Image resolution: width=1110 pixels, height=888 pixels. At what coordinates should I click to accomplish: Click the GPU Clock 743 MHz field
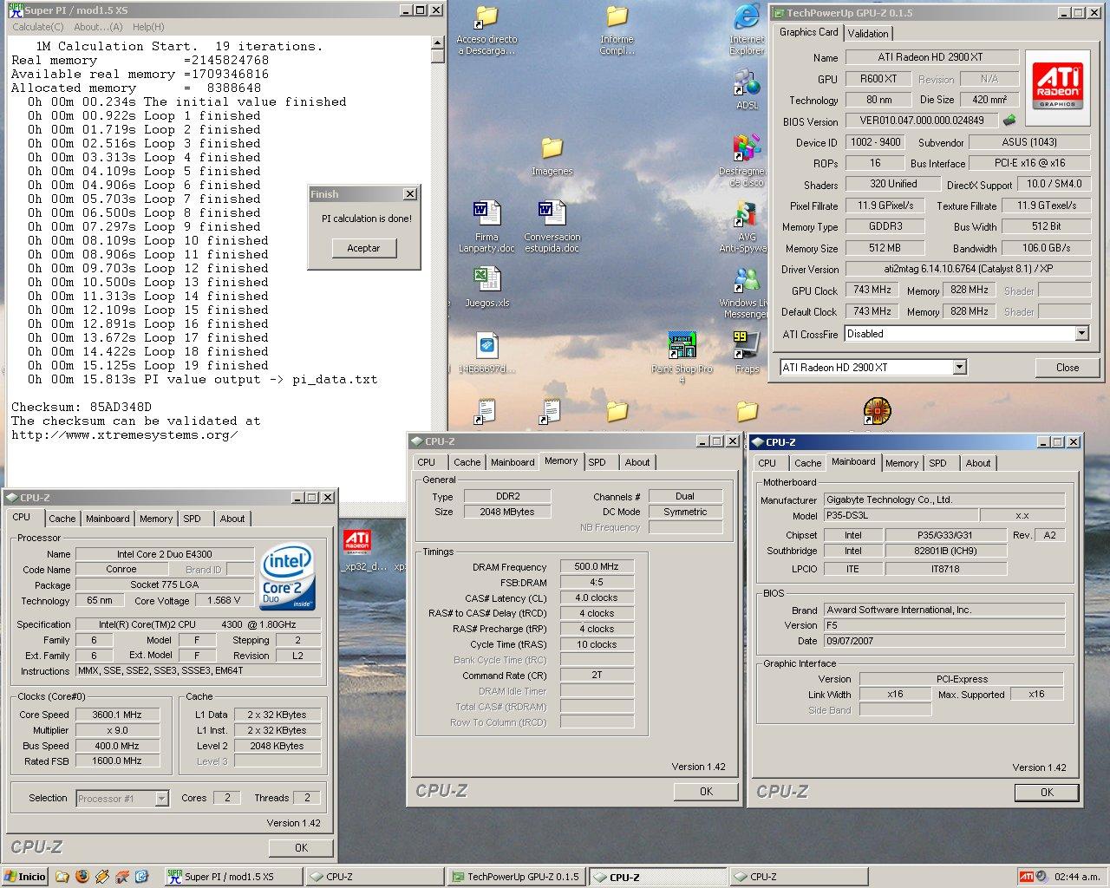point(872,291)
